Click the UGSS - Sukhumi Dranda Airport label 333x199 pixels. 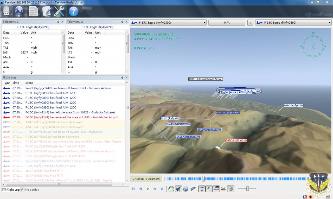point(205,79)
